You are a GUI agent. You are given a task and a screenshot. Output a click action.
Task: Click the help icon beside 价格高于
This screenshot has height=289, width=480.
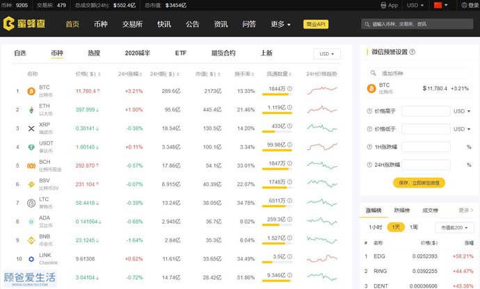tap(369, 111)
